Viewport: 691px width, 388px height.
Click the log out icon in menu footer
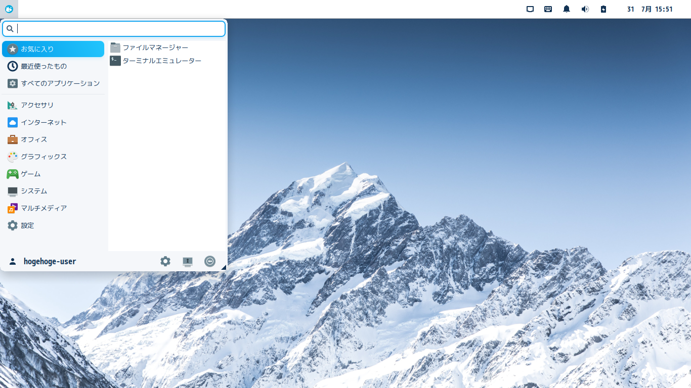click(210, 261)
